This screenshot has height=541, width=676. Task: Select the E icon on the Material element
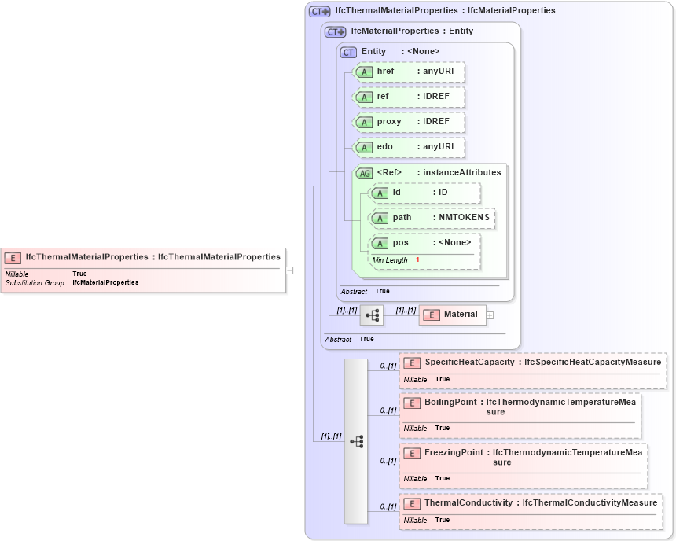[431, 314]
